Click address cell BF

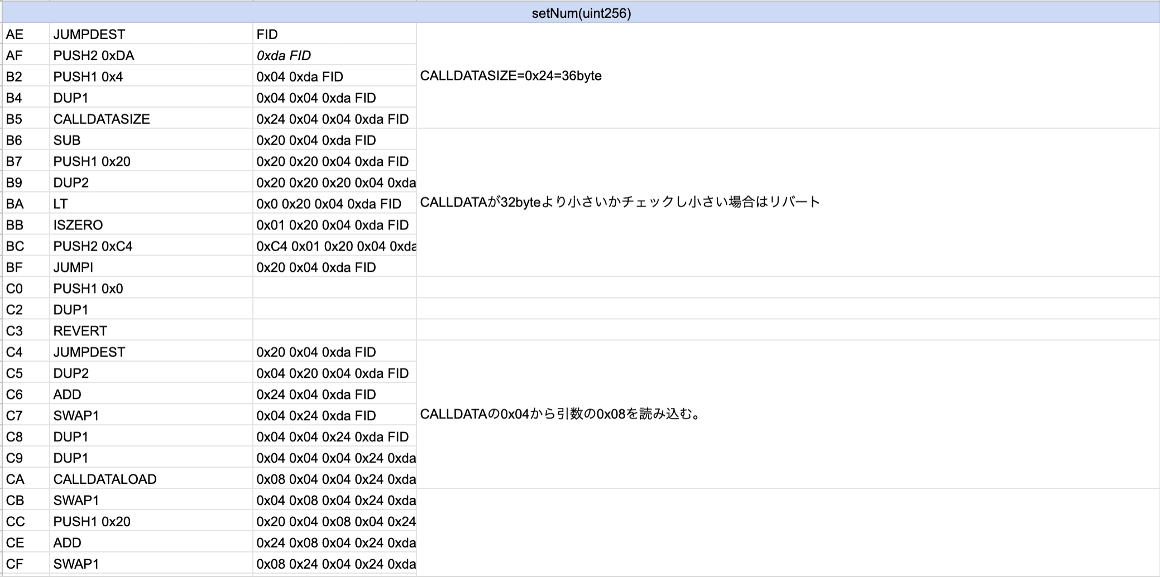click(x=26, y=267)
